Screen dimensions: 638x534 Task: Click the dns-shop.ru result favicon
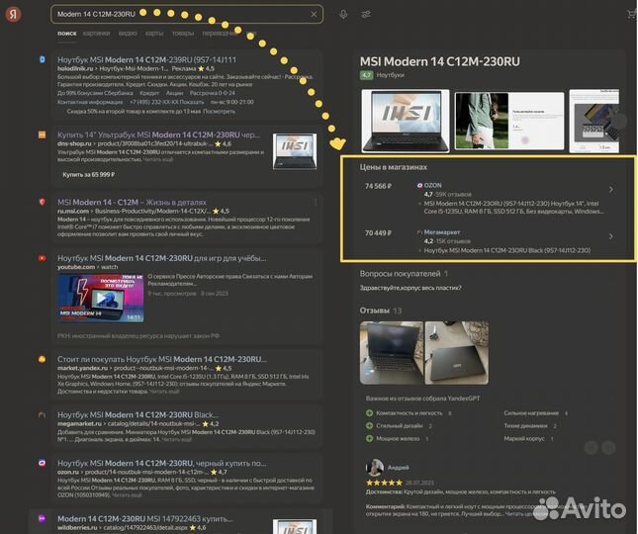(42, 134)
